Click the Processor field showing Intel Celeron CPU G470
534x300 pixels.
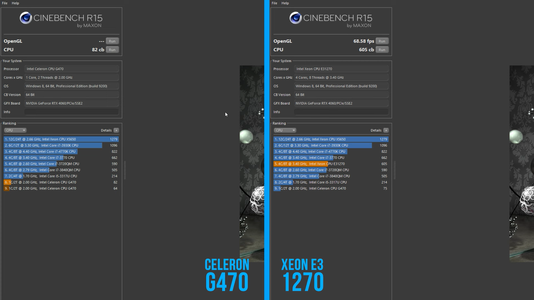coord(71,69)
